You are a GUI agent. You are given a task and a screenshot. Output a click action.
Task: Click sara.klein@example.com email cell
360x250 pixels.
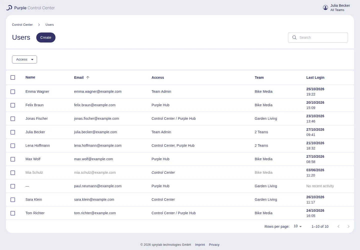[94, 199]
